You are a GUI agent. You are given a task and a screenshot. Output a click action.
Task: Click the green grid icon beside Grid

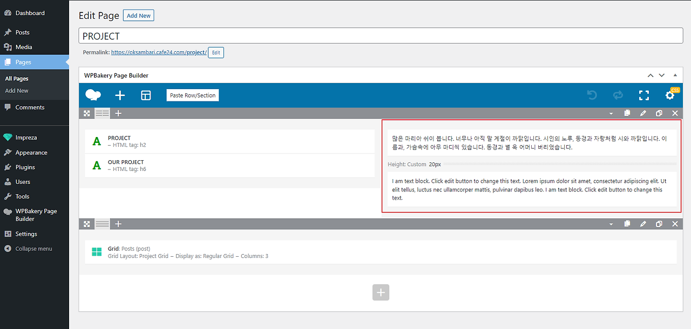[97, 252]
